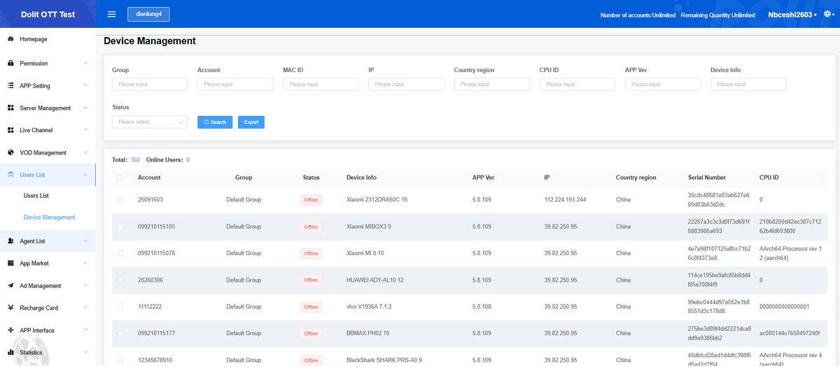The height and width of the screenshot is (367, 840).
Task: Click the Homepage dashboard icon
Action: [11, 39]
